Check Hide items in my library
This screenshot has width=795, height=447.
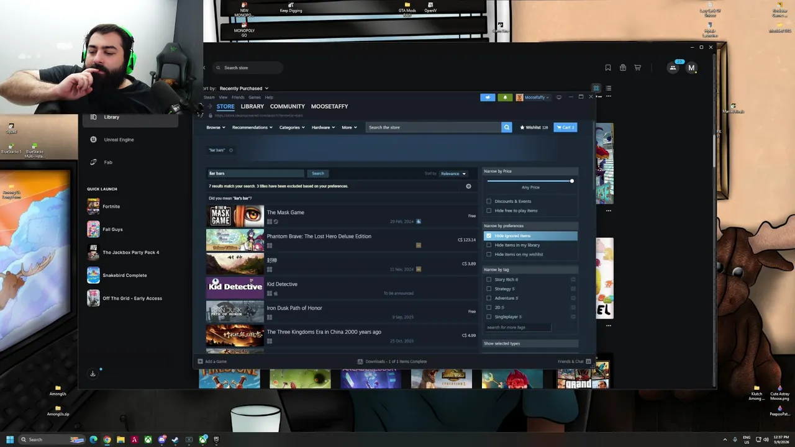[489, 245]
